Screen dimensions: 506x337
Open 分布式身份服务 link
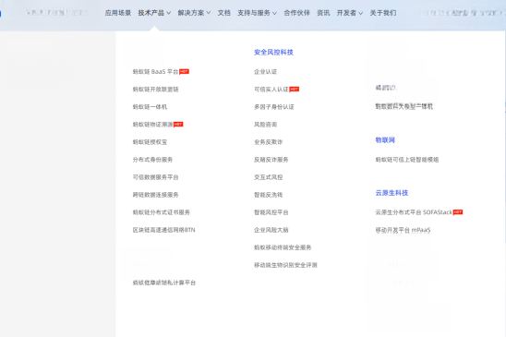152,160
